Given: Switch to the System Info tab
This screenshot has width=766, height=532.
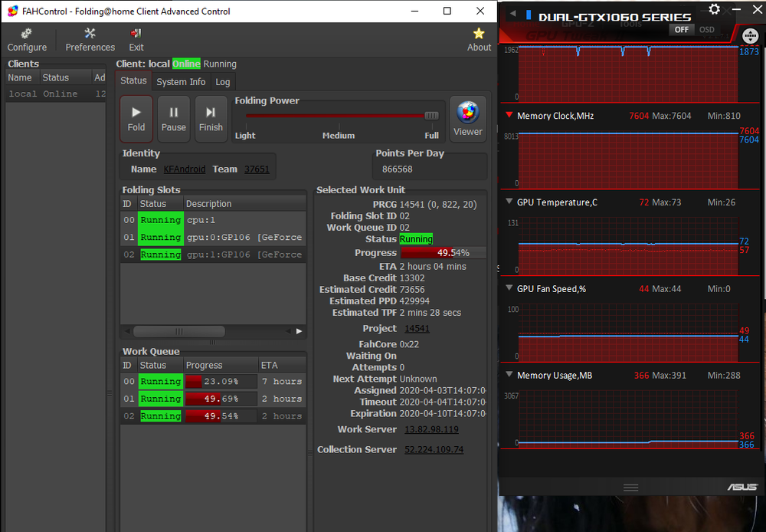Looking at the screenshot, I should click(x=181, y=82).
